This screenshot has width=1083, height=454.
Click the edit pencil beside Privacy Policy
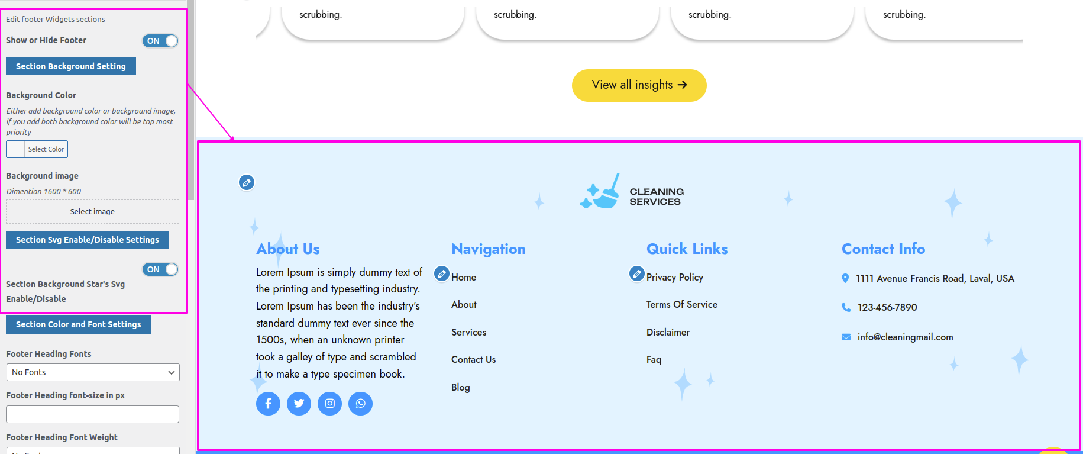tap(636, 274)
